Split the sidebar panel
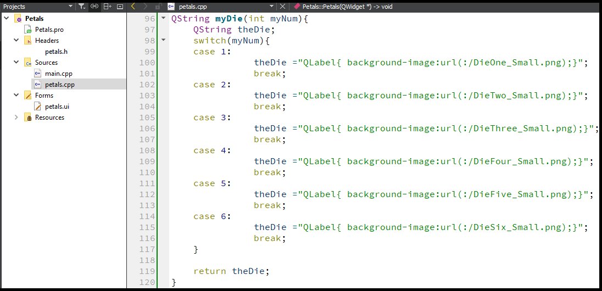Viewport: 602px width, 291px height. pyautogui.click(x=108, y=6)
